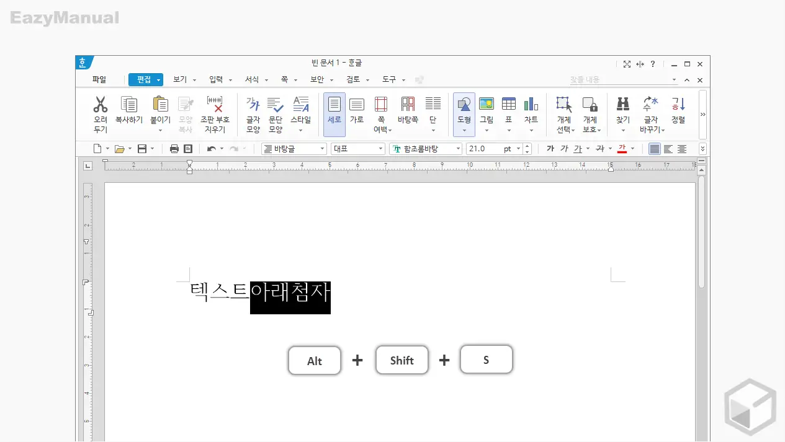
Task: Open the 보안 menu
Action: point(316,79)
